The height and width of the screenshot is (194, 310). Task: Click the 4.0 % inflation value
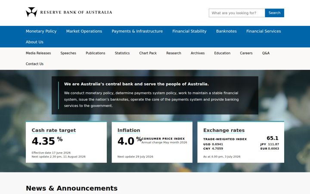[129, 141]
